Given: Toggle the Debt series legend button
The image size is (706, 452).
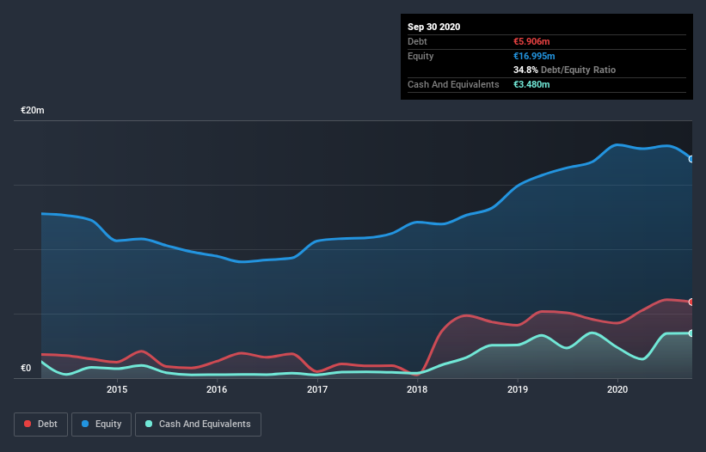Looking at the screenshot, I should click(x=40, y=425).
